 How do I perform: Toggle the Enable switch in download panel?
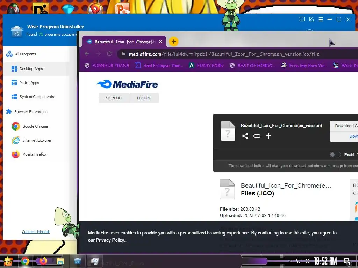(335, 155)
